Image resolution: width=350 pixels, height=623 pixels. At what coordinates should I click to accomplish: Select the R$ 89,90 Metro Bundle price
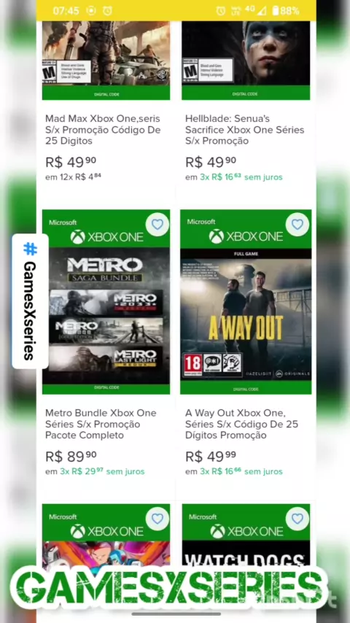tap(71, 457)
